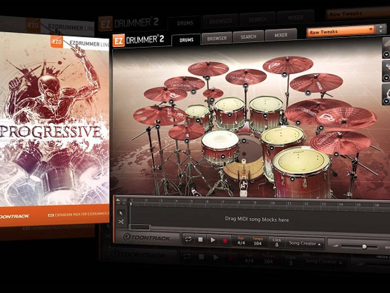Select the scissors cut tool beside song track
The height and width of the screenshot is (293, 390).
pyautogui.click(x=121, y=222)
